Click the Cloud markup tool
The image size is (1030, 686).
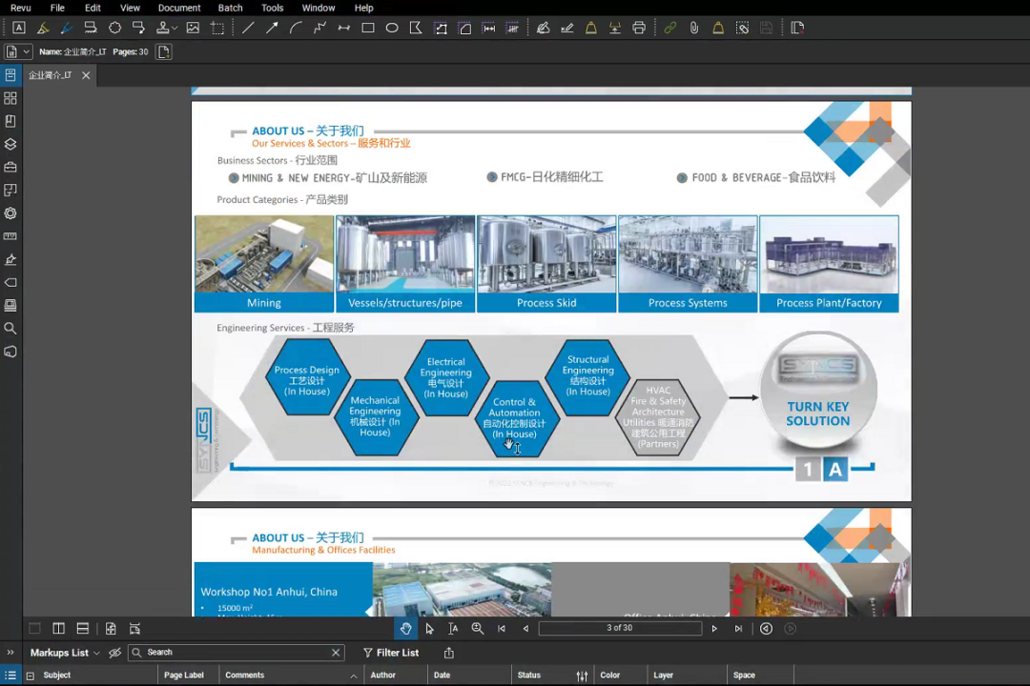click(x=114, y=29)
